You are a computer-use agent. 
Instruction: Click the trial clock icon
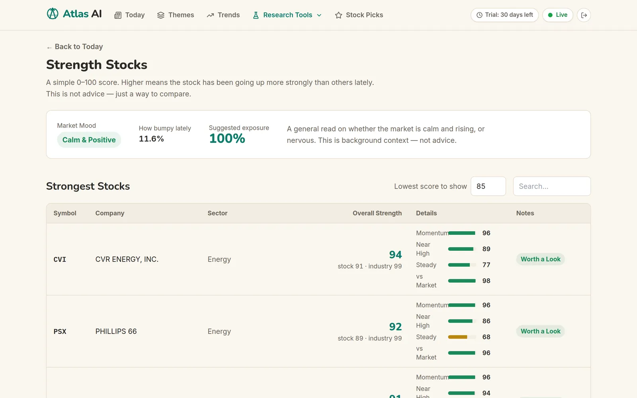click(479, 15)
